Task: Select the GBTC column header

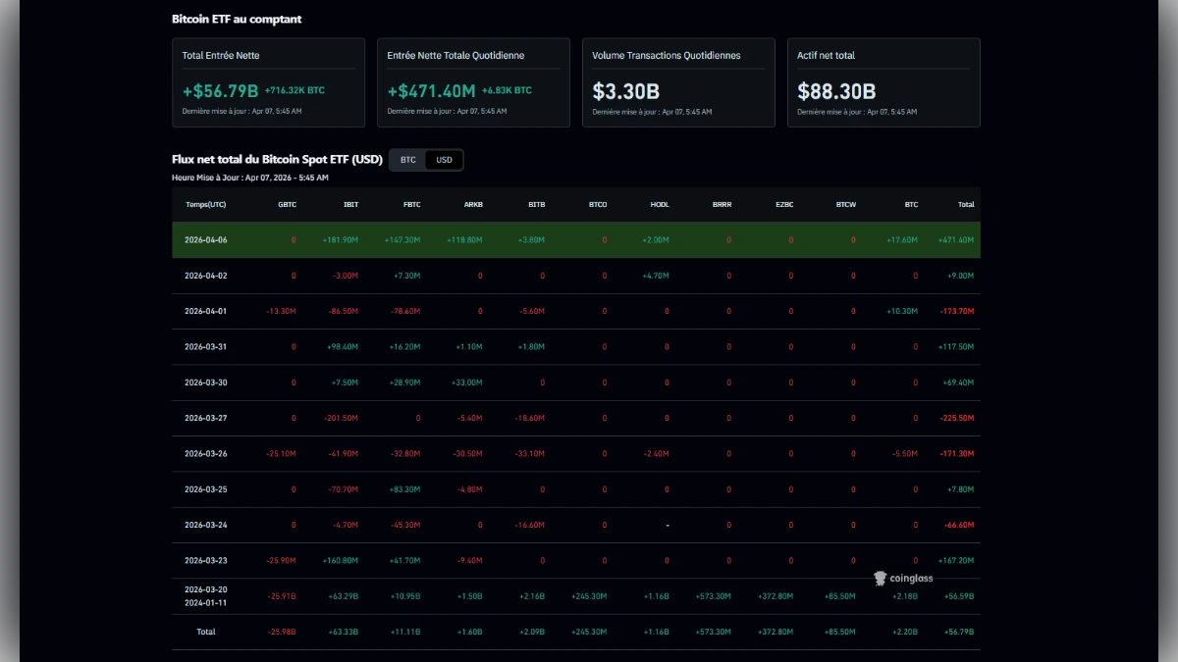Action: (x=287, y=204)
